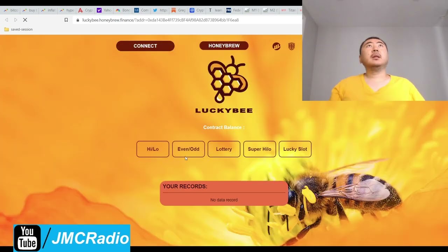448x252 pixels.
Task: Select the Hi/Lo game
Action: 153,149
